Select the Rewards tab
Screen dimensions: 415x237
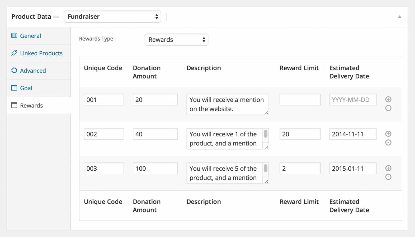pos(39,105)
